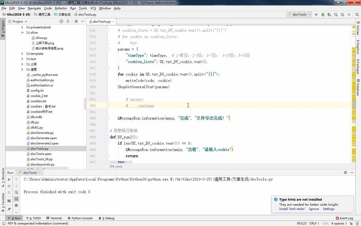Toggle the pin tab icon in Run panel

coord(9,209)
